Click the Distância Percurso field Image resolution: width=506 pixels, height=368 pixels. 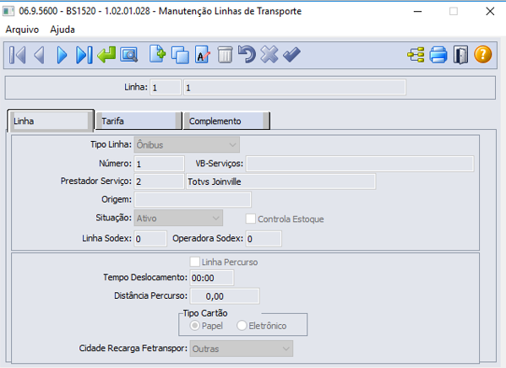(x=225, y=296)
